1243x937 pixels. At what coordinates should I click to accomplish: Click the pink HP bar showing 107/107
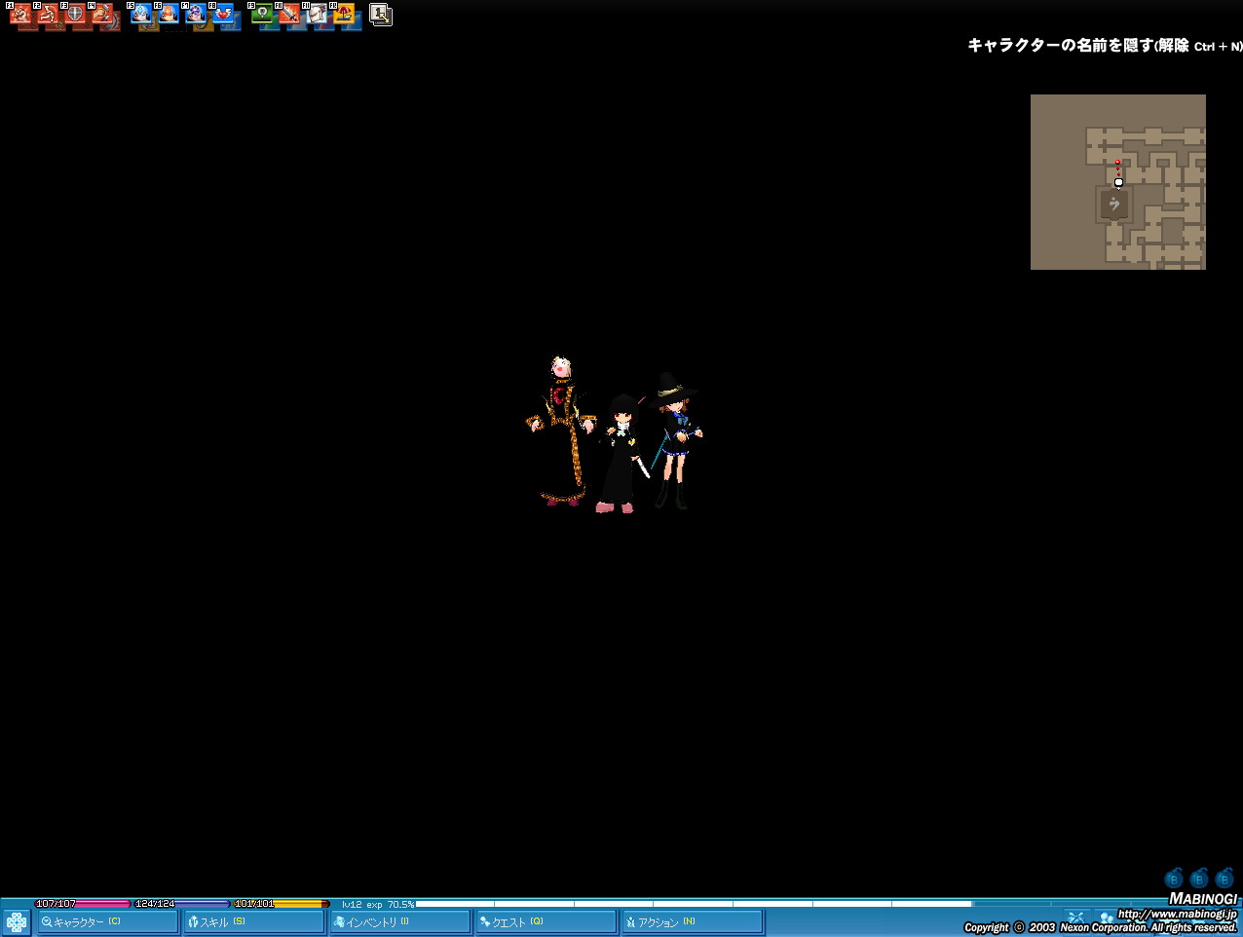click(x=83, y=904)
